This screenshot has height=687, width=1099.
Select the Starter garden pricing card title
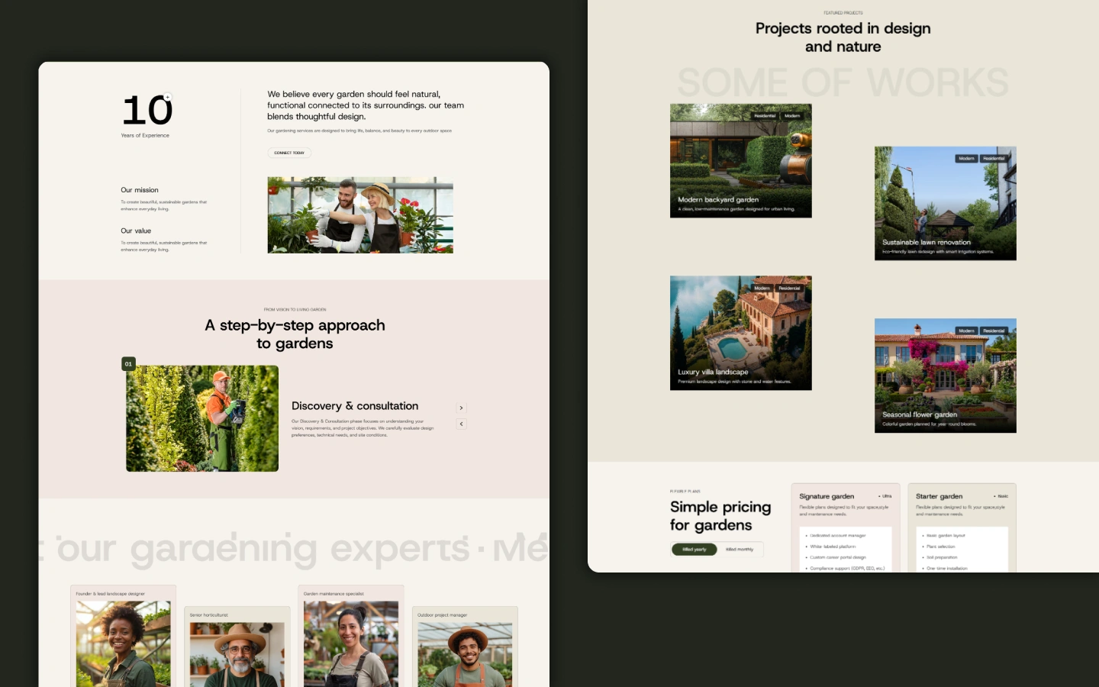coord(939,496)
